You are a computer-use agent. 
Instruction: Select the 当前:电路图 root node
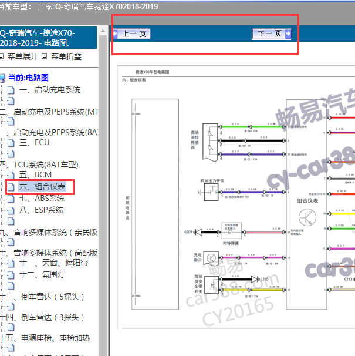tap(29, 78)
